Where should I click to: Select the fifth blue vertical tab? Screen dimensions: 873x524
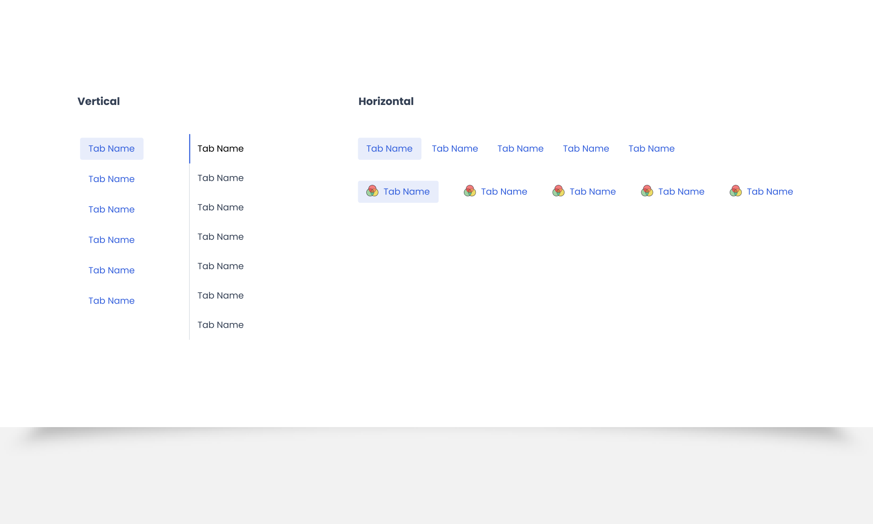coord(111,270)
